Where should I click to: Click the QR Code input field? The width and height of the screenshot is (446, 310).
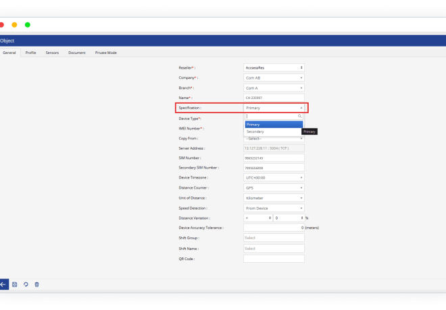[273, 259]
